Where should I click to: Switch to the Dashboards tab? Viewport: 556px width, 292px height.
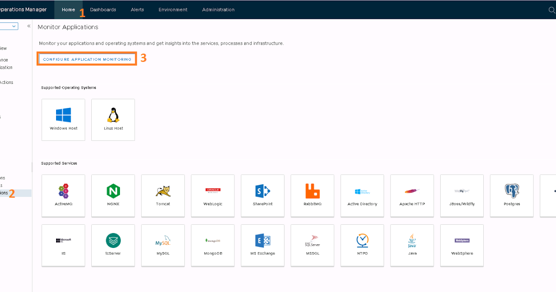click(x=103, y=10)
